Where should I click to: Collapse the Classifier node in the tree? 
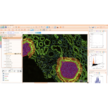point(4,54)
